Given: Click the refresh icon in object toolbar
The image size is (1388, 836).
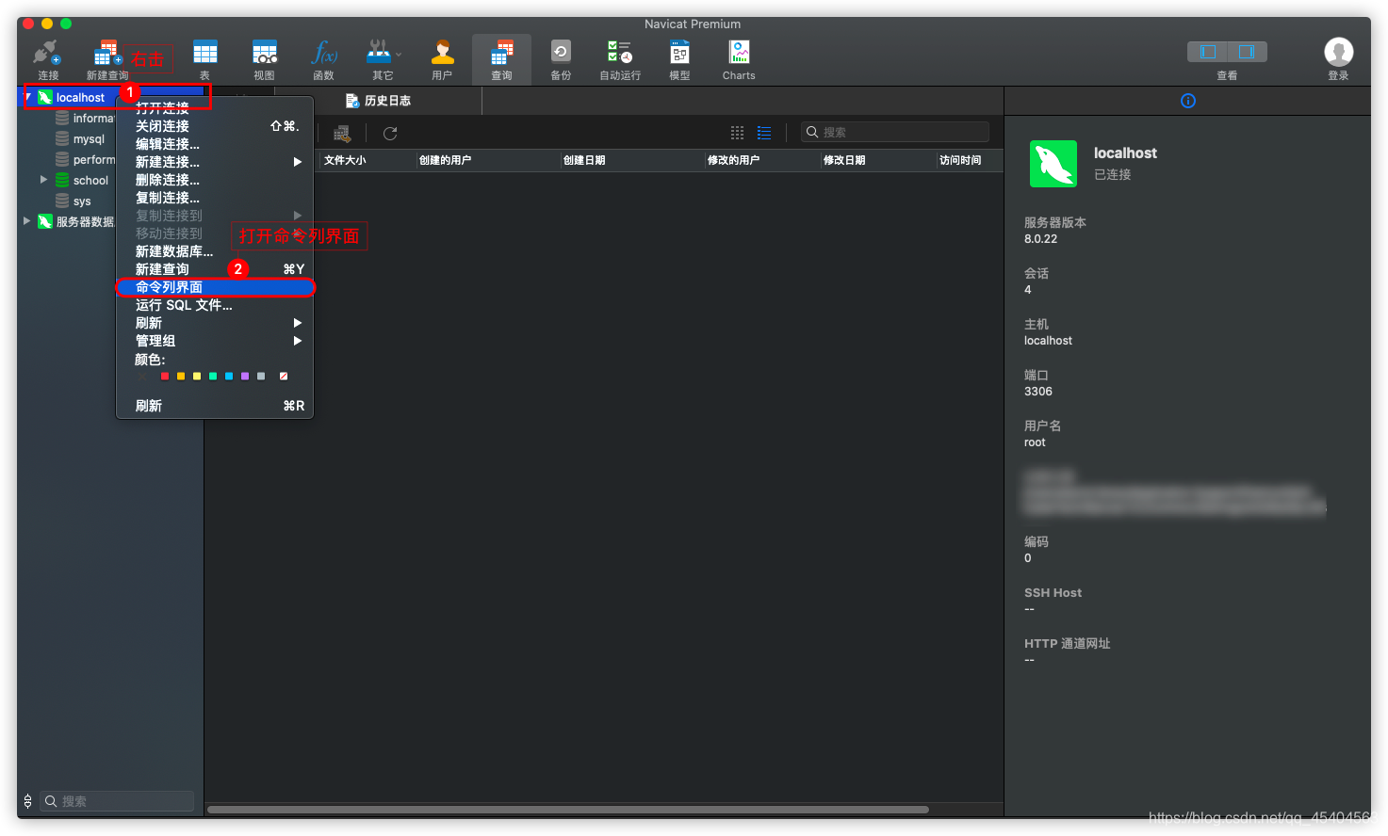Looking at the screenshot, I should 390,134.
